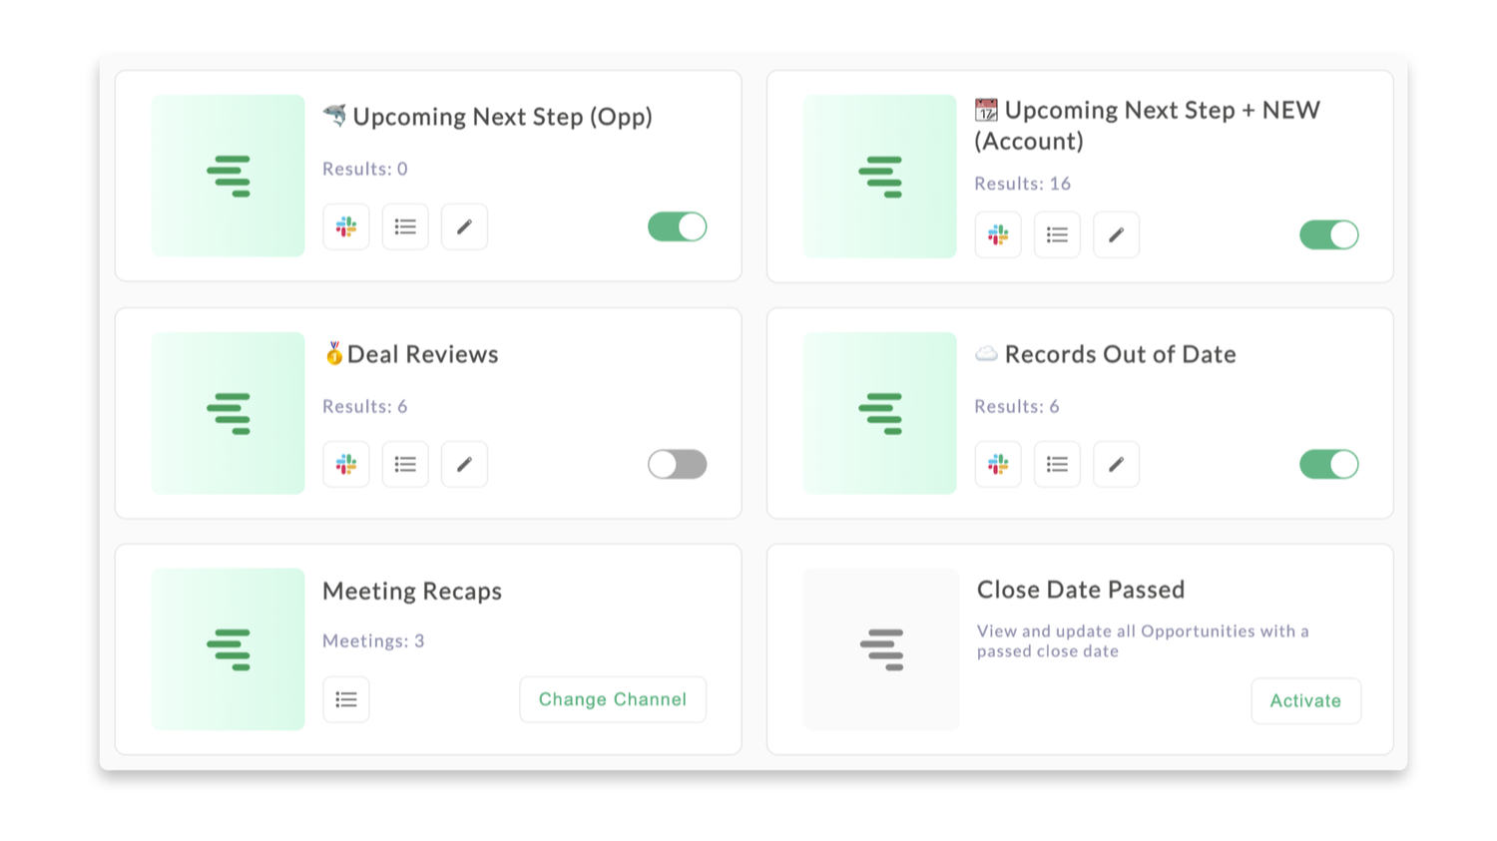The width and height of the screenshot is (1497, 841).
Task: Disable the Upcoming Next Step (Opp) toggle
Action: pos(677,227)
